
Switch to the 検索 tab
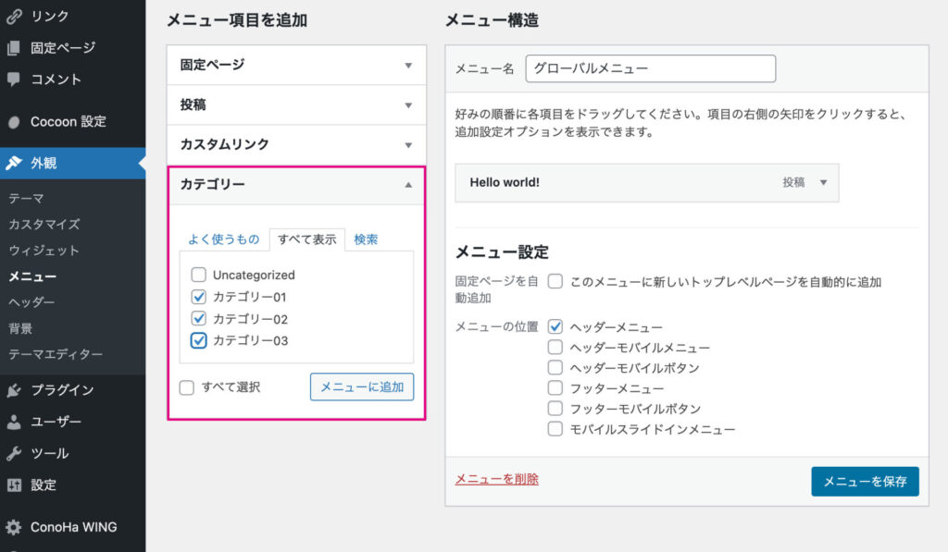366,239
